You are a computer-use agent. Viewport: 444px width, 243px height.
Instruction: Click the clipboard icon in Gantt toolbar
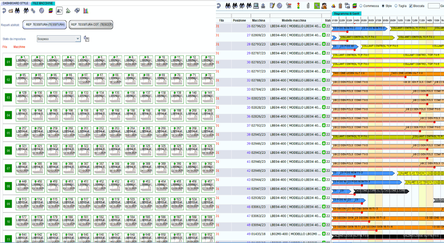point(340,5)
